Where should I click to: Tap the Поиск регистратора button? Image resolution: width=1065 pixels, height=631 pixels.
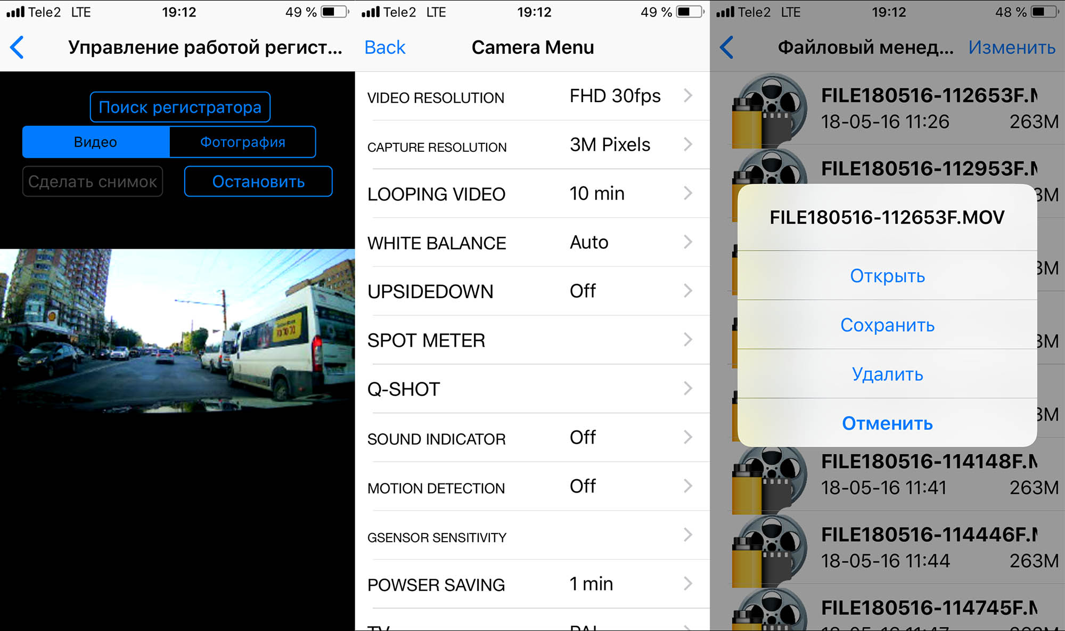pyautogui.click(x=180, y=107)
